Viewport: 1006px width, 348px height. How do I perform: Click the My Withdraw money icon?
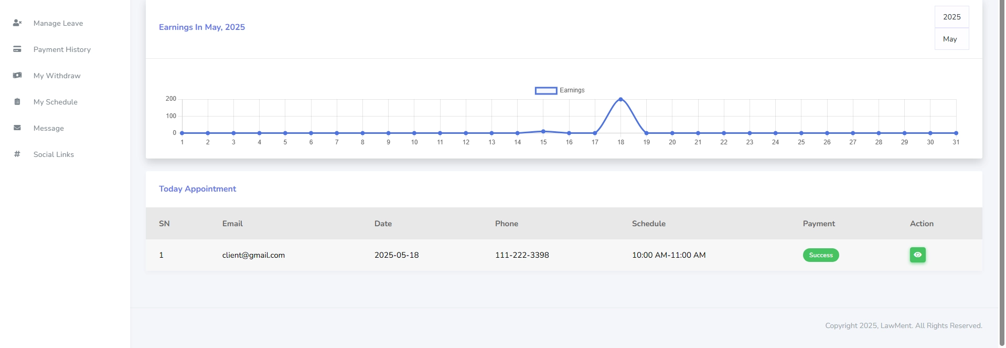[x=17, y=76]
